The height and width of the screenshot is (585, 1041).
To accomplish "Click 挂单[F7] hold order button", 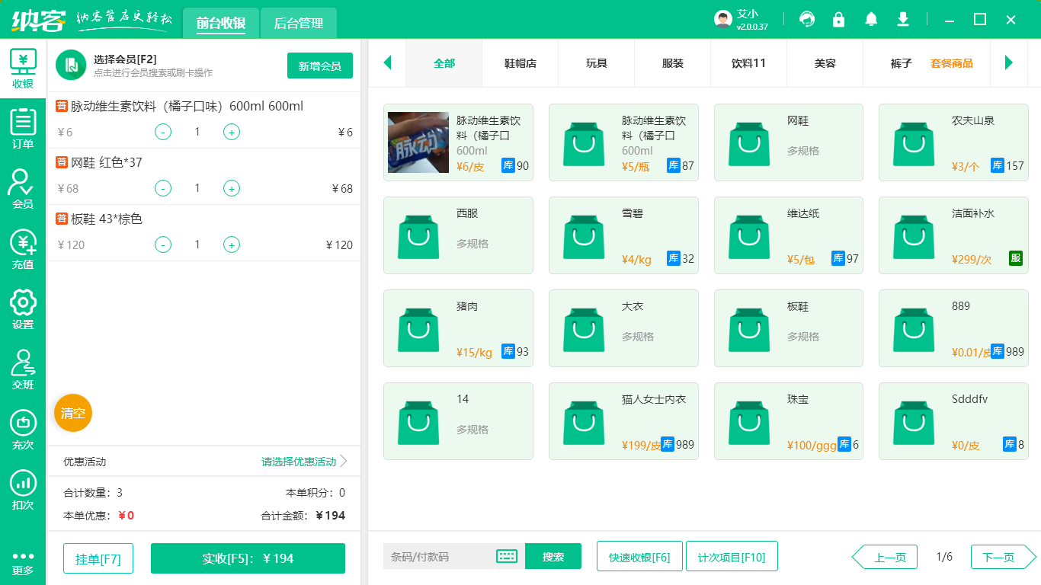I will [98, 558].
